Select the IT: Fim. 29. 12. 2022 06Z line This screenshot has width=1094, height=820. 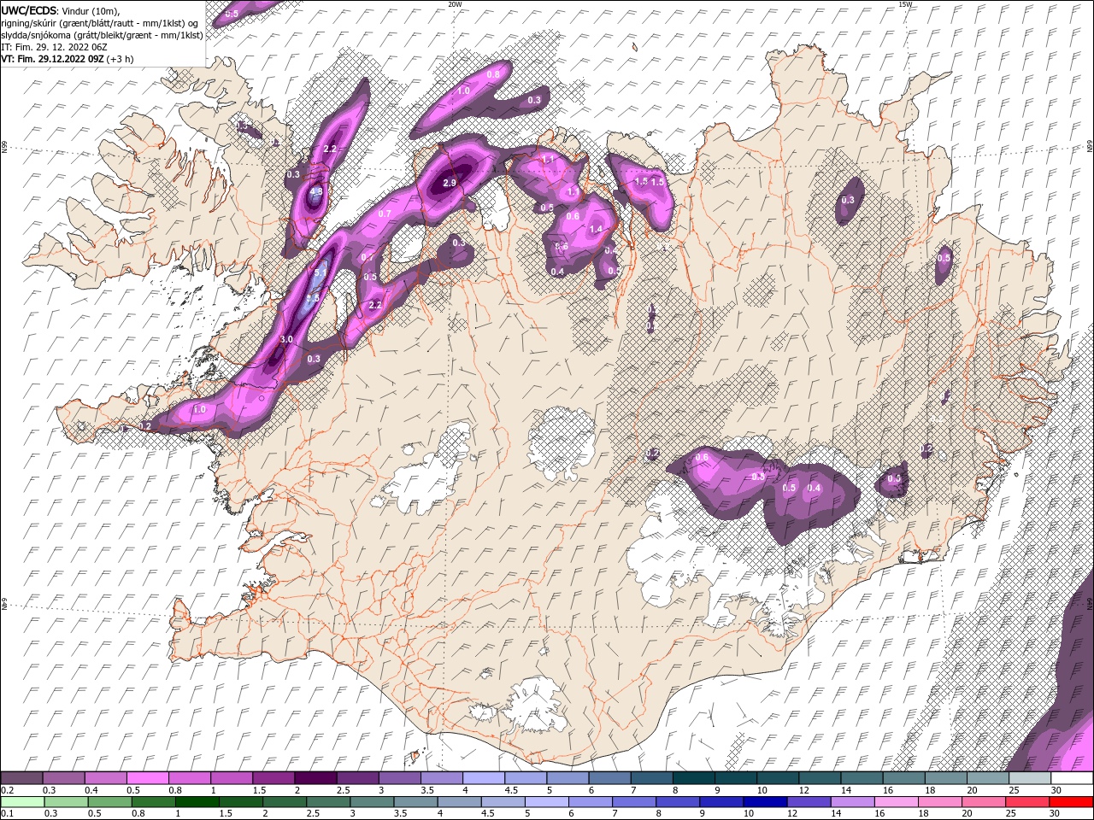(x=53, y=47)
